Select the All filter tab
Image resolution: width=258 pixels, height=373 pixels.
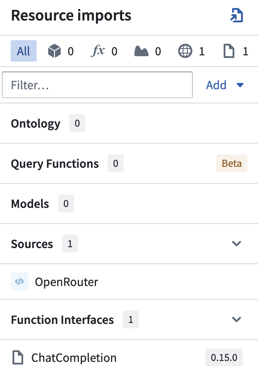point(24,51)
